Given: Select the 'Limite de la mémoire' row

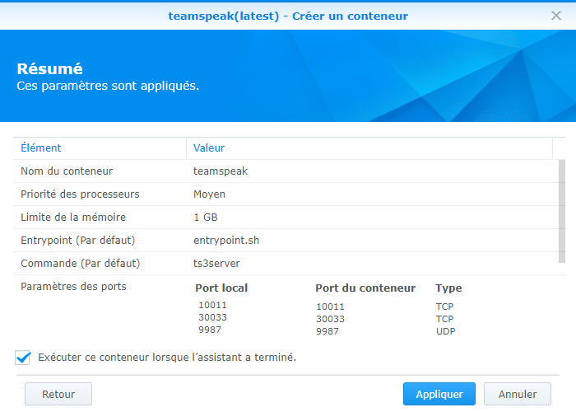Looking at the screenshot, I should tap(286, 218).
